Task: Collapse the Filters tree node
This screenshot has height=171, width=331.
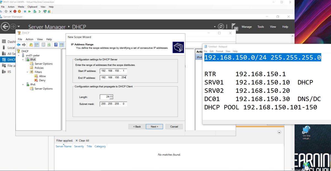Action: [27, 72]
